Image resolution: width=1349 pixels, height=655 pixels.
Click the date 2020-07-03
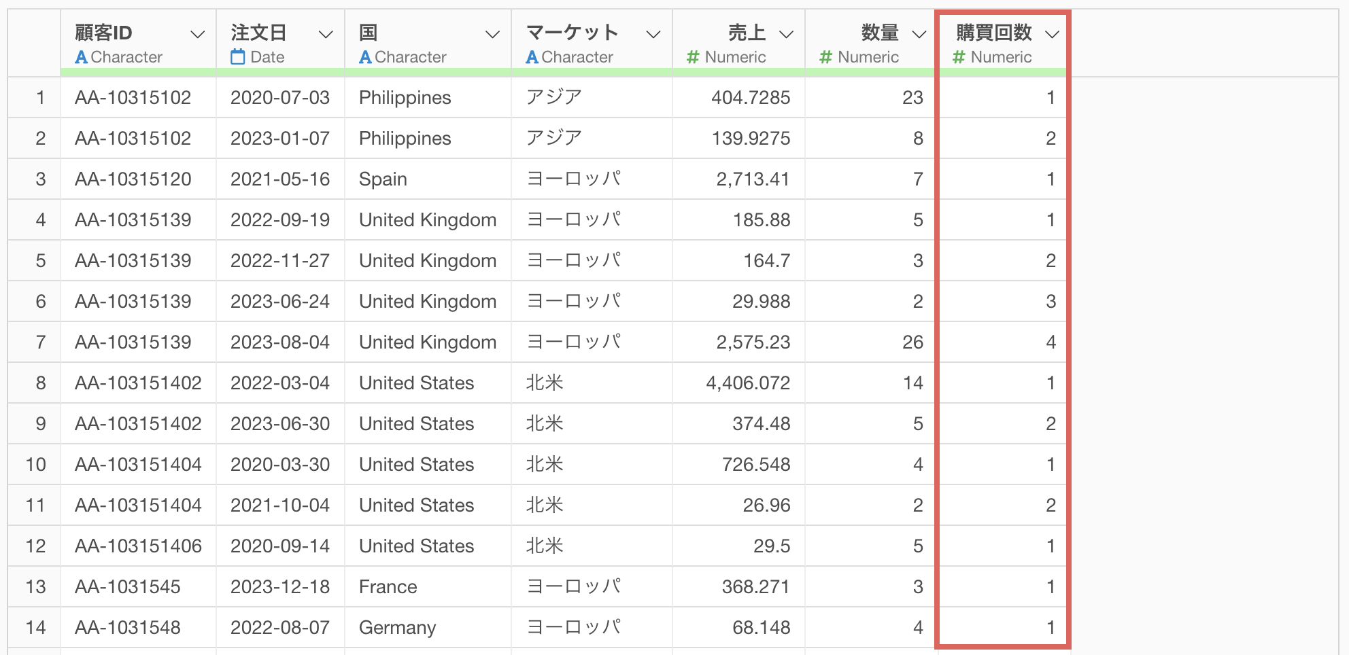click(x=280, y=98)
